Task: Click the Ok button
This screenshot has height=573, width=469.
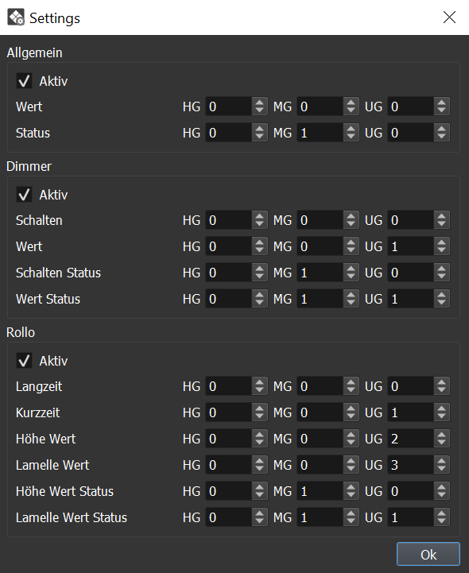Action: (428, 555)
